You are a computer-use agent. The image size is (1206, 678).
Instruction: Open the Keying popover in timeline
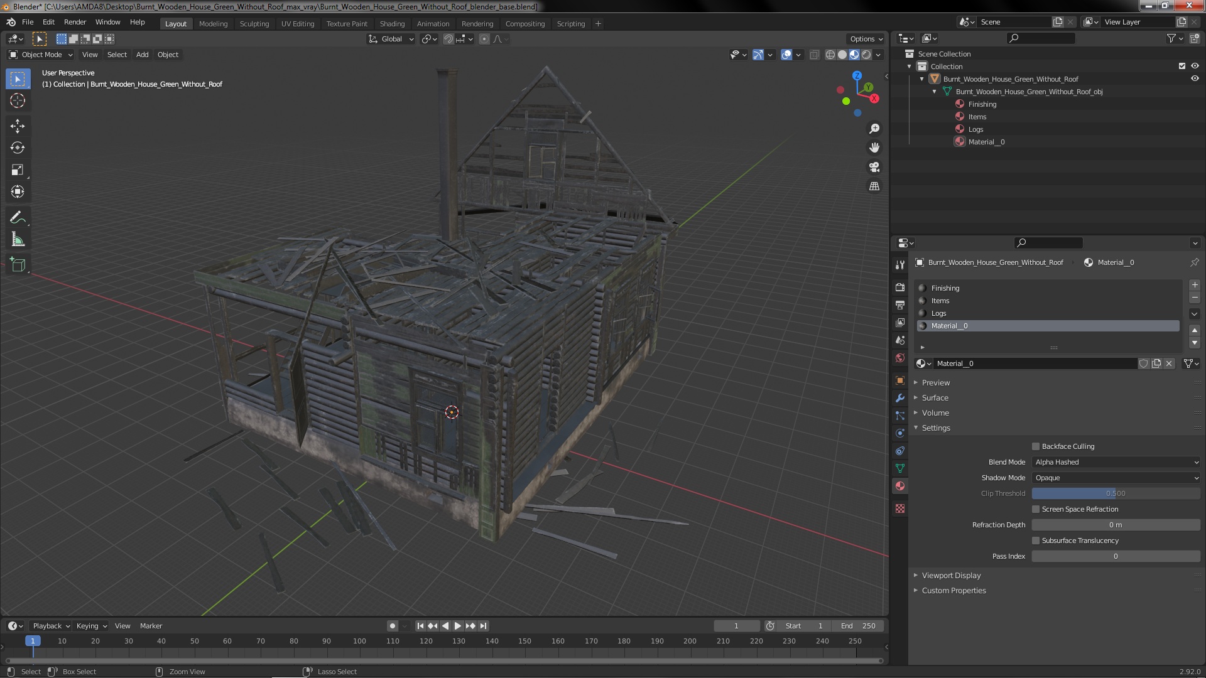91,626
